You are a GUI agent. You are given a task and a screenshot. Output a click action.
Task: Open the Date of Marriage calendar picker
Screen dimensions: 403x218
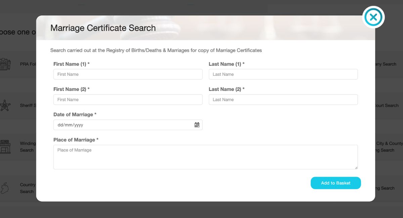click(197, 125)
